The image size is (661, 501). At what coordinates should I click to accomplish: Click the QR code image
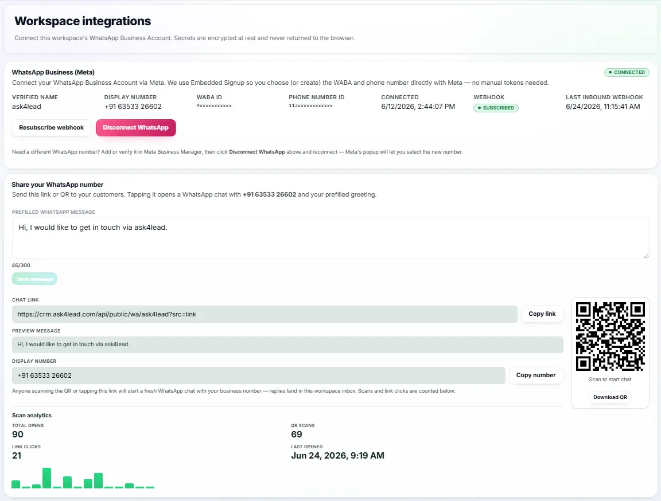610,336
